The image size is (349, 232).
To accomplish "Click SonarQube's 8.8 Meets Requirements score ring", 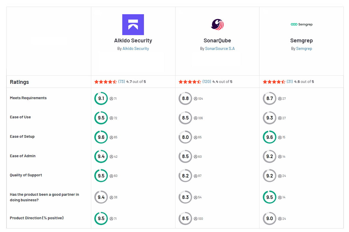I will 185,99.
